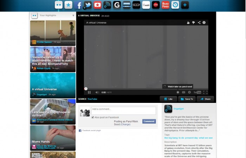Open the Facebook feed in top bar
This screenshot has width=246, height=158.
pyautogui.click(x=78, y=5)
